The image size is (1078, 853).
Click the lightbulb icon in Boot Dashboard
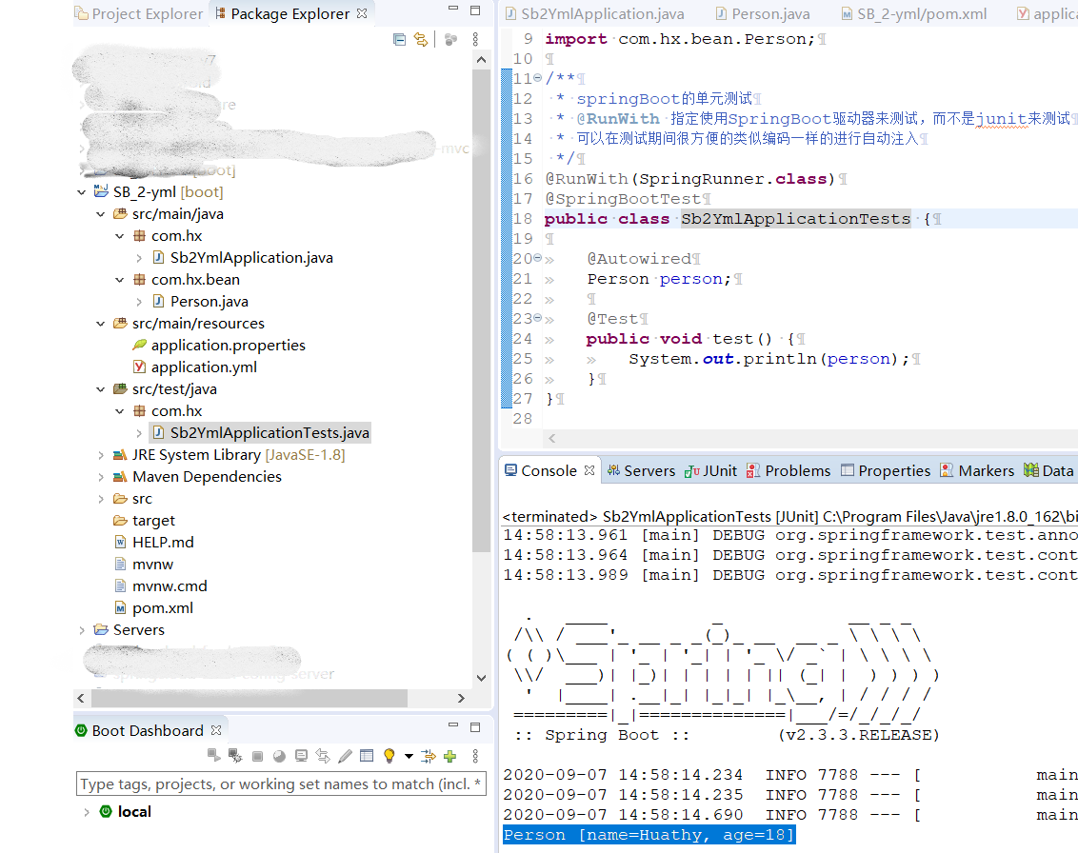389,756
